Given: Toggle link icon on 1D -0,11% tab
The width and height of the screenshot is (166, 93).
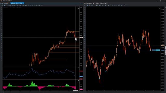Looking at the screenshot, I should point(8,3).
